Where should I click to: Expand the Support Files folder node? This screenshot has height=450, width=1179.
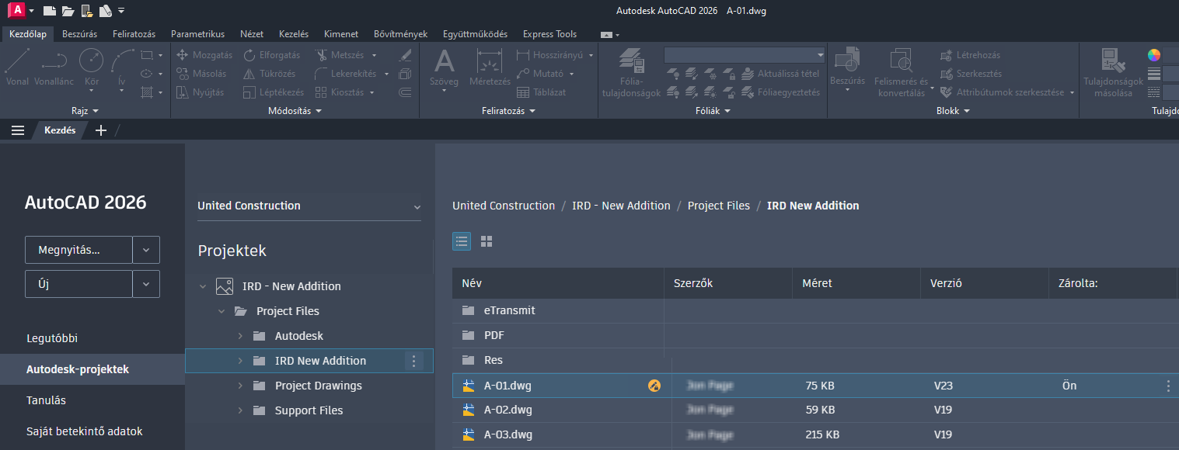240,410
